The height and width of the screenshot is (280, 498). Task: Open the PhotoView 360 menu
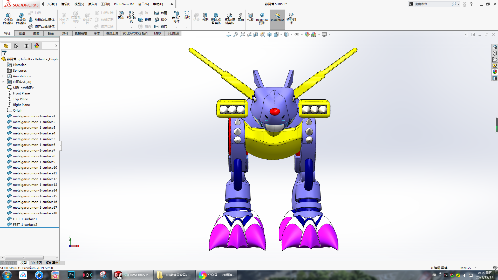(x=124, y=4)
